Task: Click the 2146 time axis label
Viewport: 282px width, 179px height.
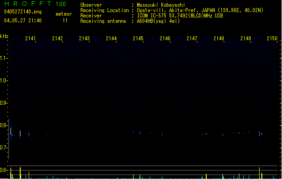Action: [165, 38]
